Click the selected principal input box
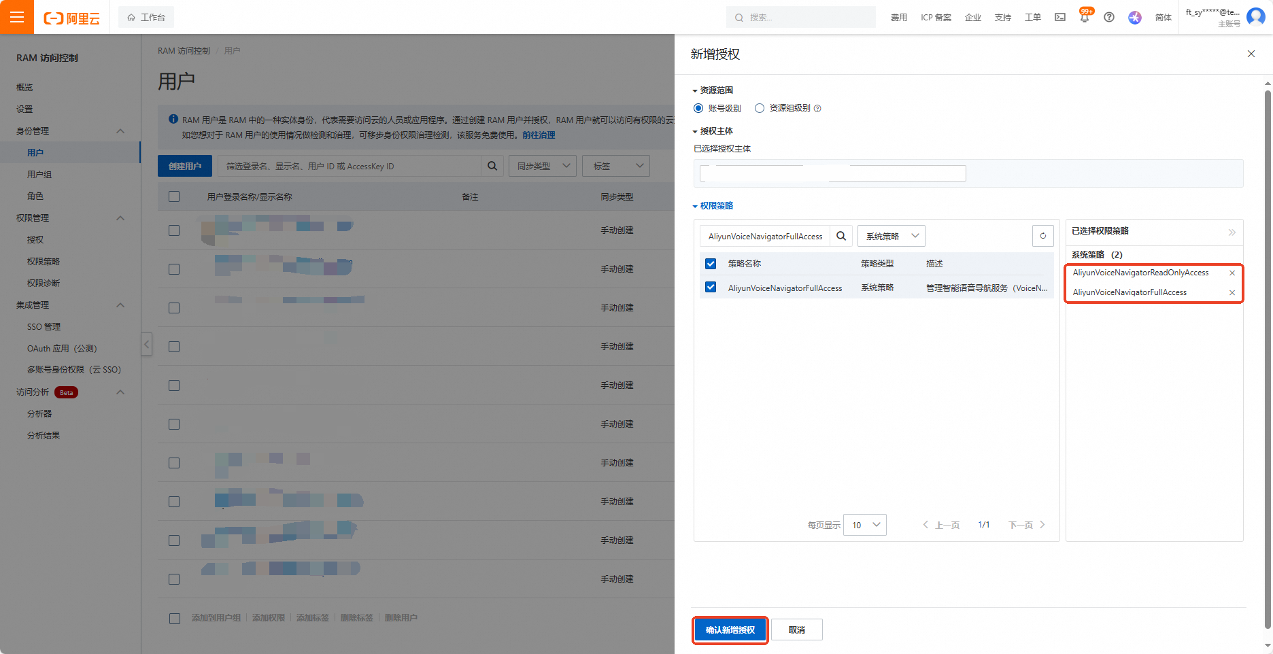Viewport: 1273px width, 654px height. tap(833, 173)
